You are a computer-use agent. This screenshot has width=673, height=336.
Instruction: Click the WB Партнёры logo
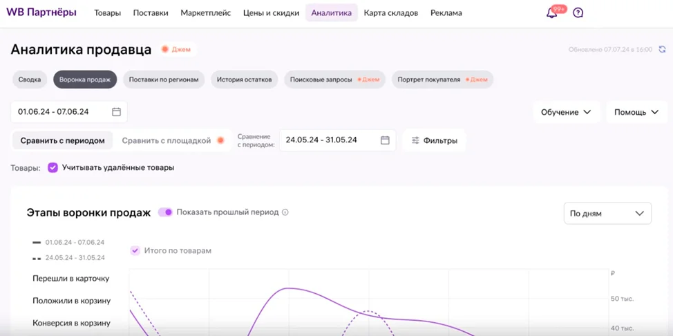(41, 12)
